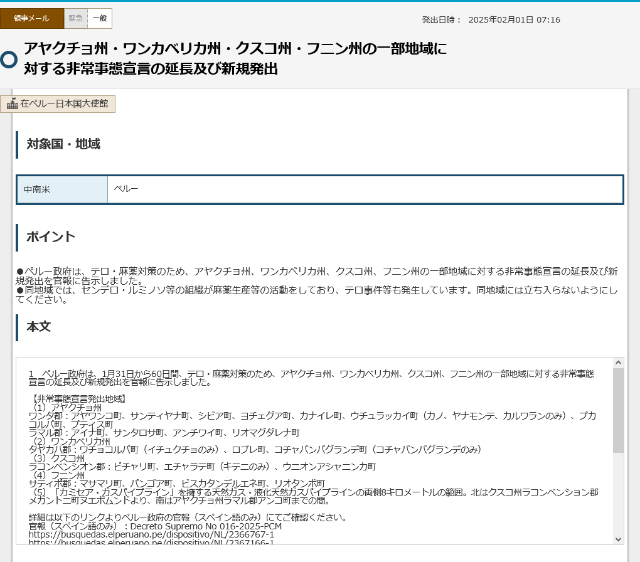This screenshot has height=562, width=640.
Task: Click the body text scrollbar thumb
Action: pyautogui.click(x=619, y=410)
